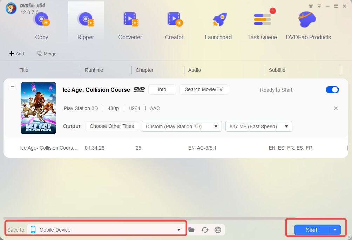352x240 pixels.
Task: Click the Ice Age movie poster thumbnail
Action: [39, 108]
